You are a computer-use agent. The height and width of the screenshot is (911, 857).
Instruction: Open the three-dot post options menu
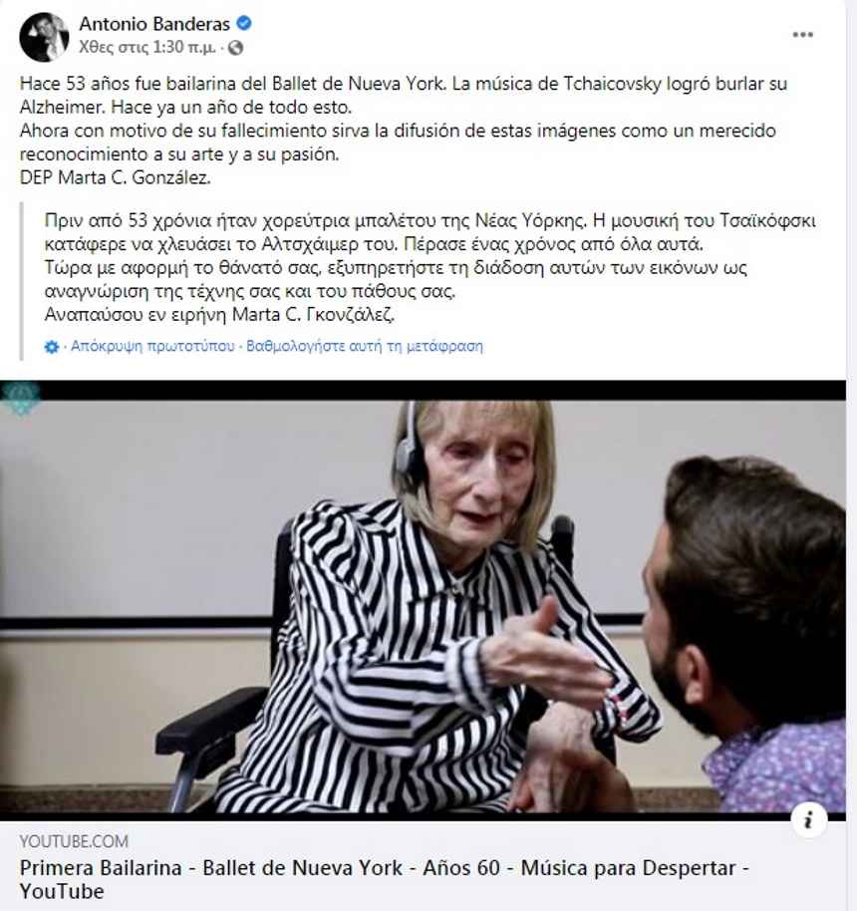click(802, 35)
